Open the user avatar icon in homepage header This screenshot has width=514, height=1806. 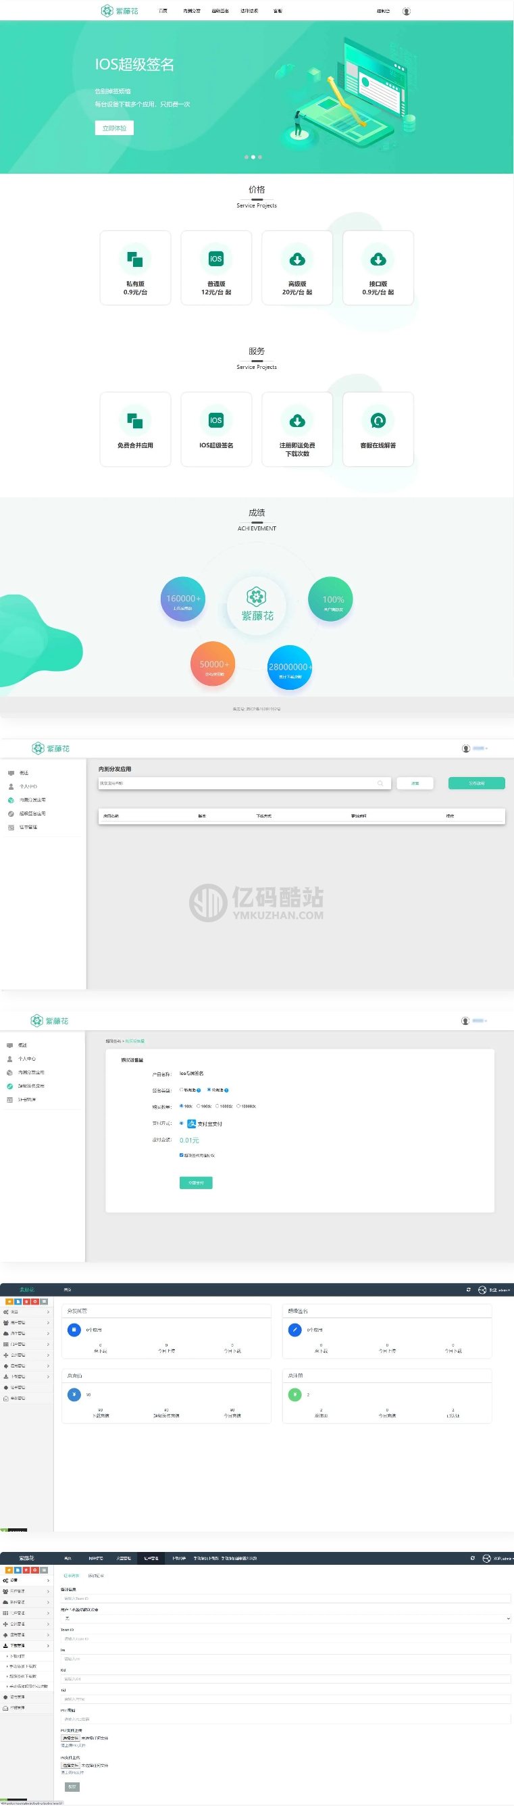click(x=407, y=11)
